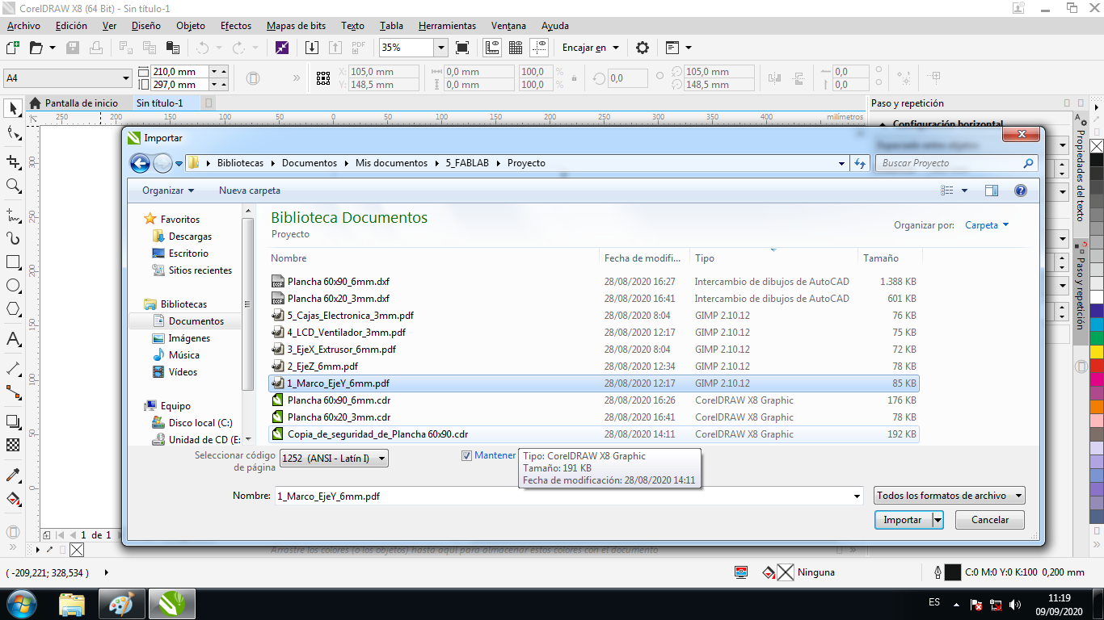Image resolution: width=1104 pixels, height=620 pixels.
Task: Pick the Color Eyedropper tool
Action: pos(13,475)
